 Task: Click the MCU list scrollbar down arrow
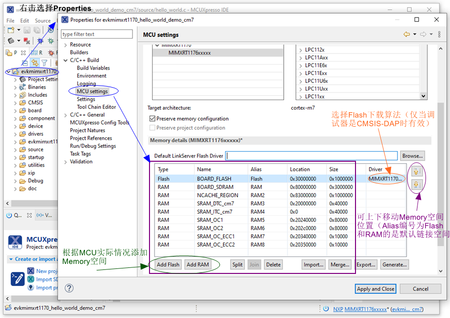pyautogui.click(x=423, y=96)
